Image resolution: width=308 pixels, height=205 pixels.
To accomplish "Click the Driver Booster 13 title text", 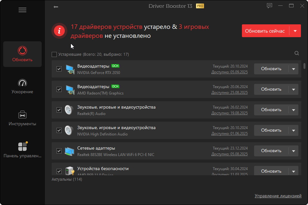I will [170, 6].
